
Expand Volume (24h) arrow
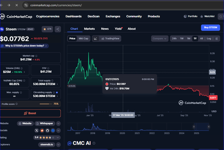pyautogui.click(x=24, y=72)
